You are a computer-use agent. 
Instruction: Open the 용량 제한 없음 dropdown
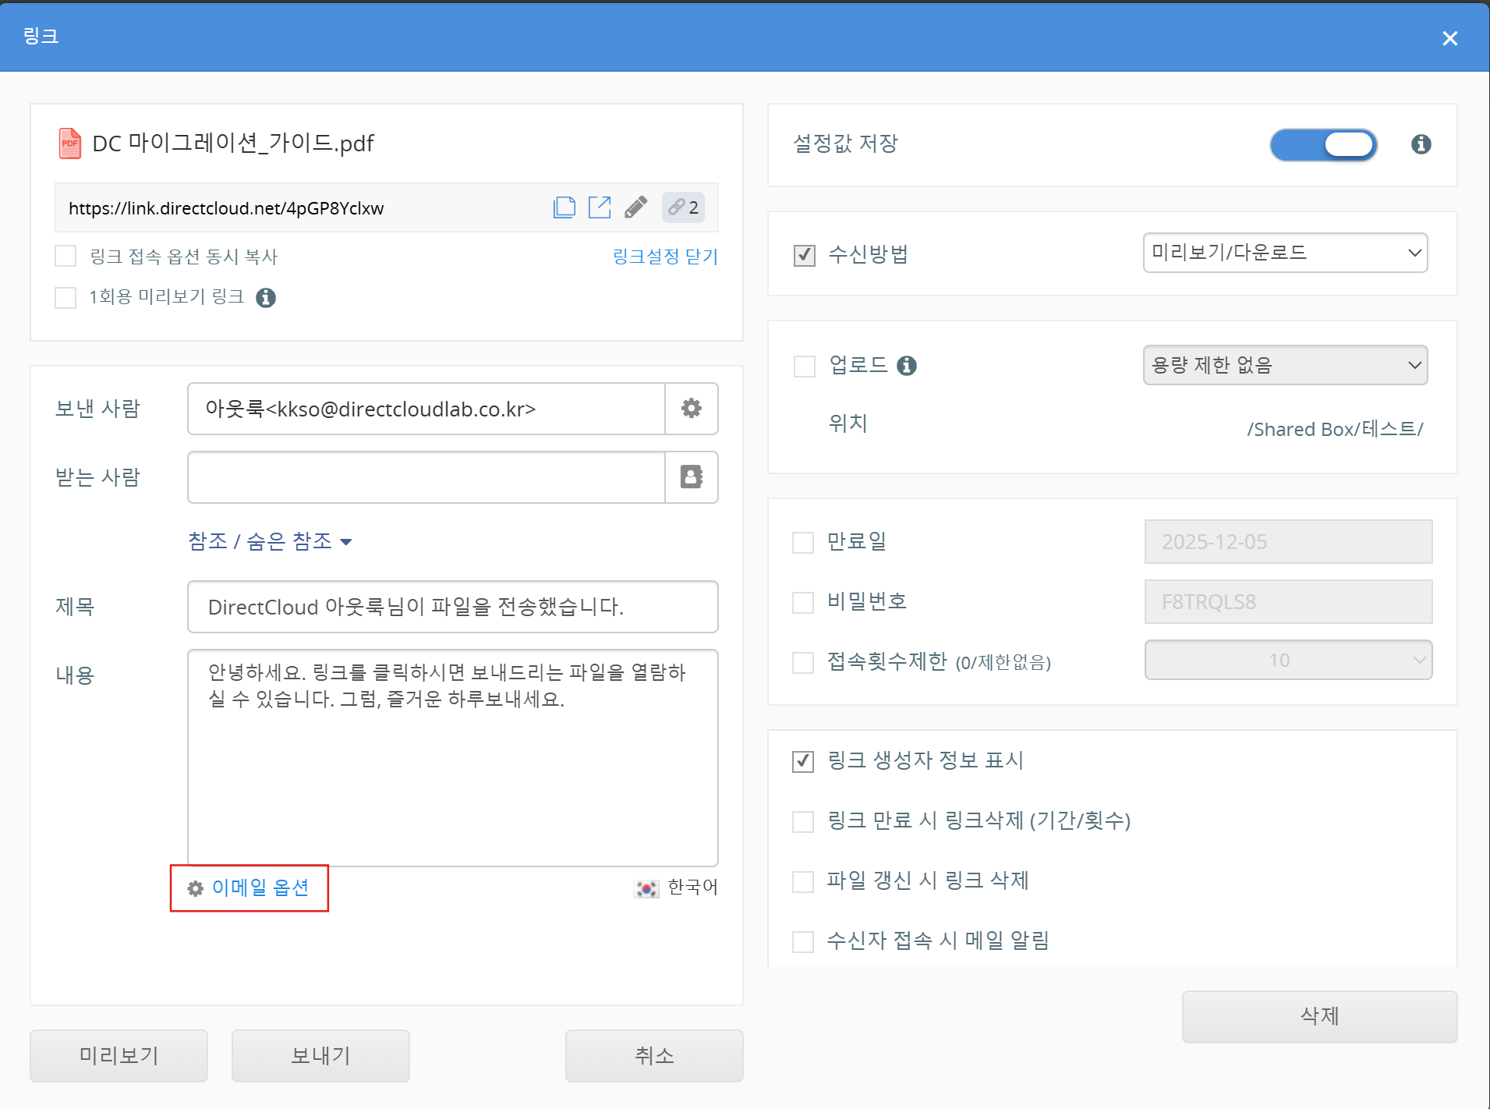pyautogui.click(x=1285, y=365)
